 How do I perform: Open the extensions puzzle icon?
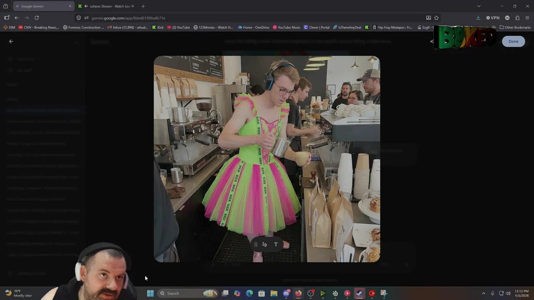click(x=517, y=18)
